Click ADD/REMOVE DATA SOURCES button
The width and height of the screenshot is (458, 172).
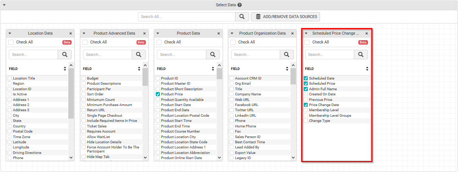[285, 17]
